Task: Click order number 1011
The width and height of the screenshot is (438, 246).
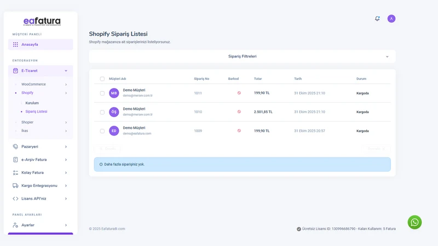Action: pos(198,93)
